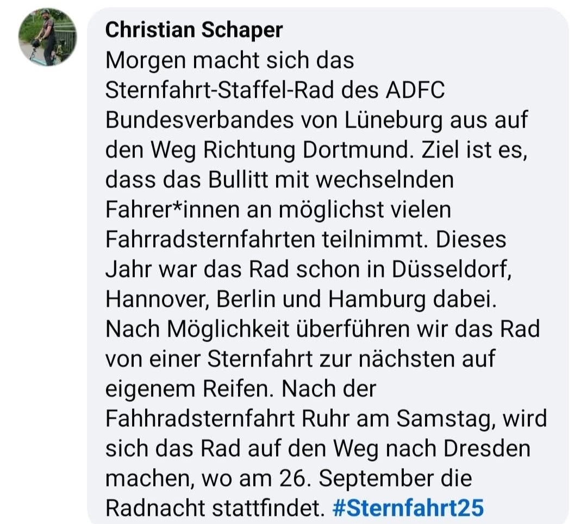This screenshot has height=524, width=587.
Task: Click the word Dortmund in the comment
Action: (372, 150)
